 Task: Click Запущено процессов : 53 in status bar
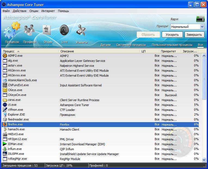click(x=20, y=165)
